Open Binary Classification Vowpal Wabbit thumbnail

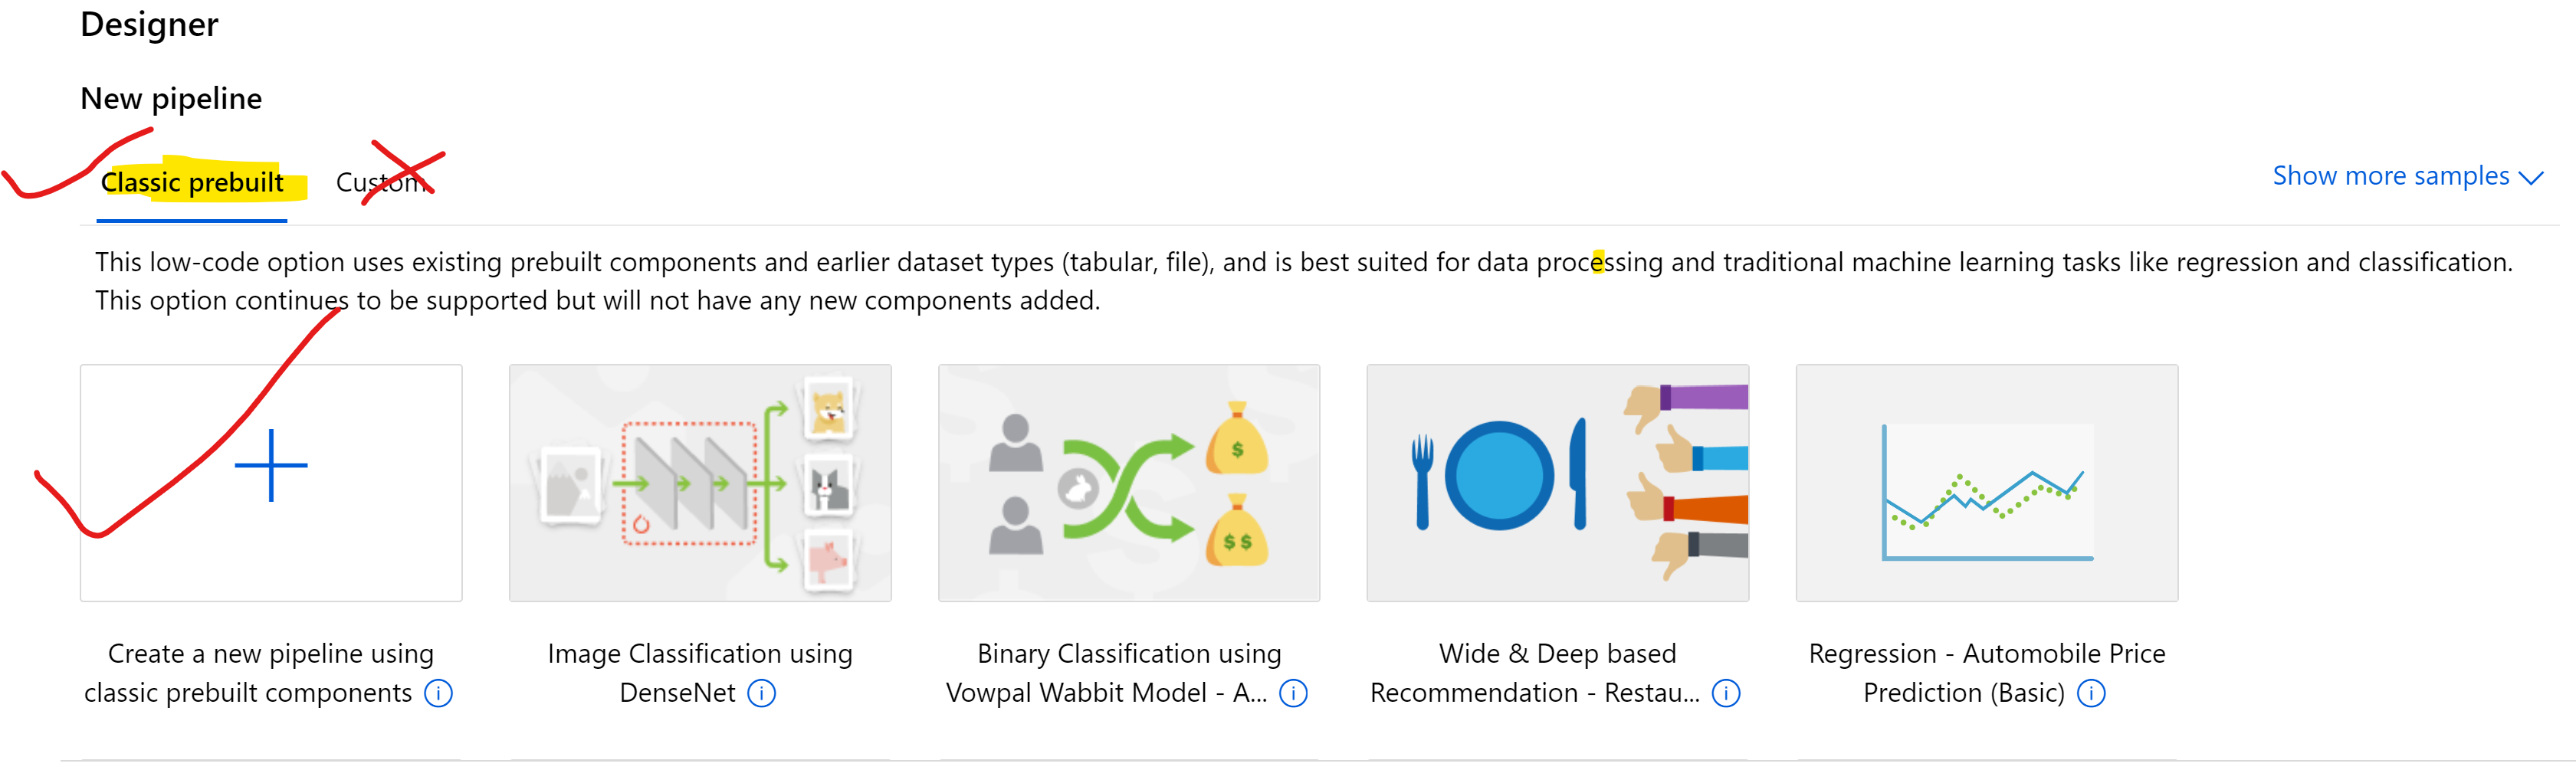[1129, 483]
